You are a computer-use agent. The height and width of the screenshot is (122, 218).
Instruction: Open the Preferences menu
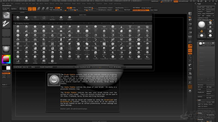67,4
